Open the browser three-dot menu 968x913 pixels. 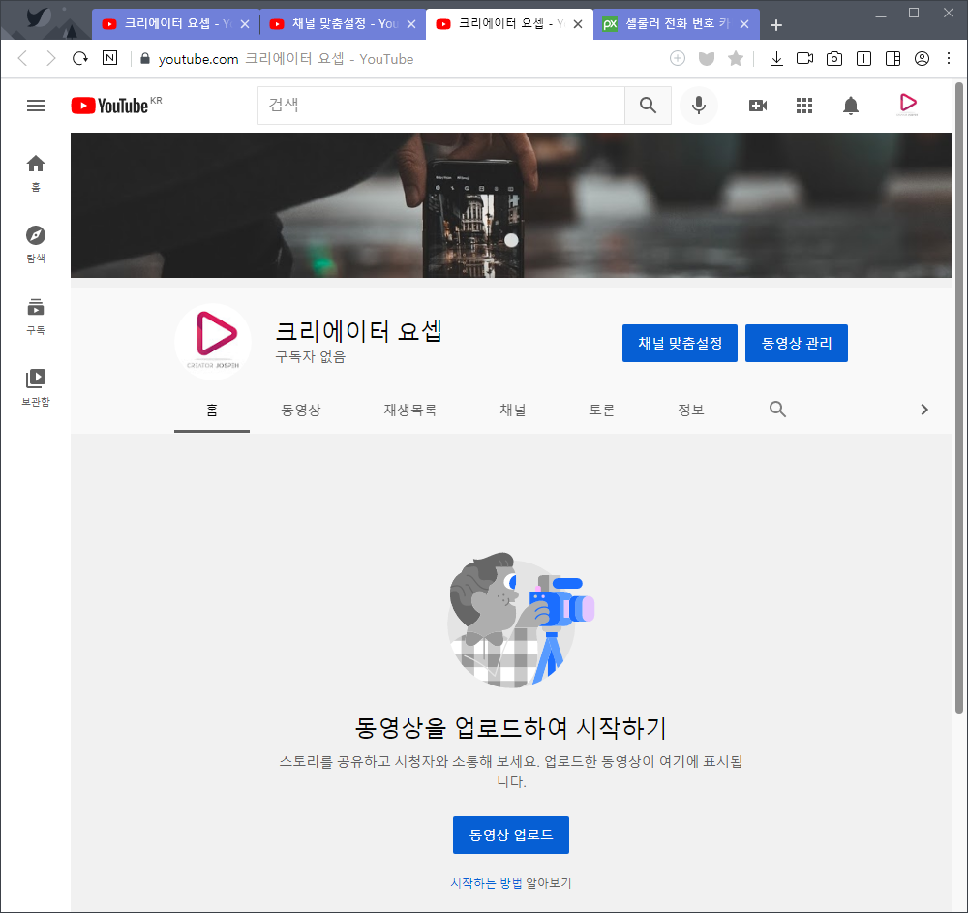click(x=949, y=59)
